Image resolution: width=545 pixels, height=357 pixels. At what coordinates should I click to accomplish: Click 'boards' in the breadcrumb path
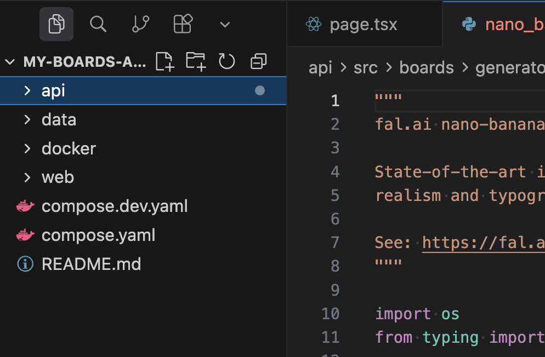[x=427, y=68]
